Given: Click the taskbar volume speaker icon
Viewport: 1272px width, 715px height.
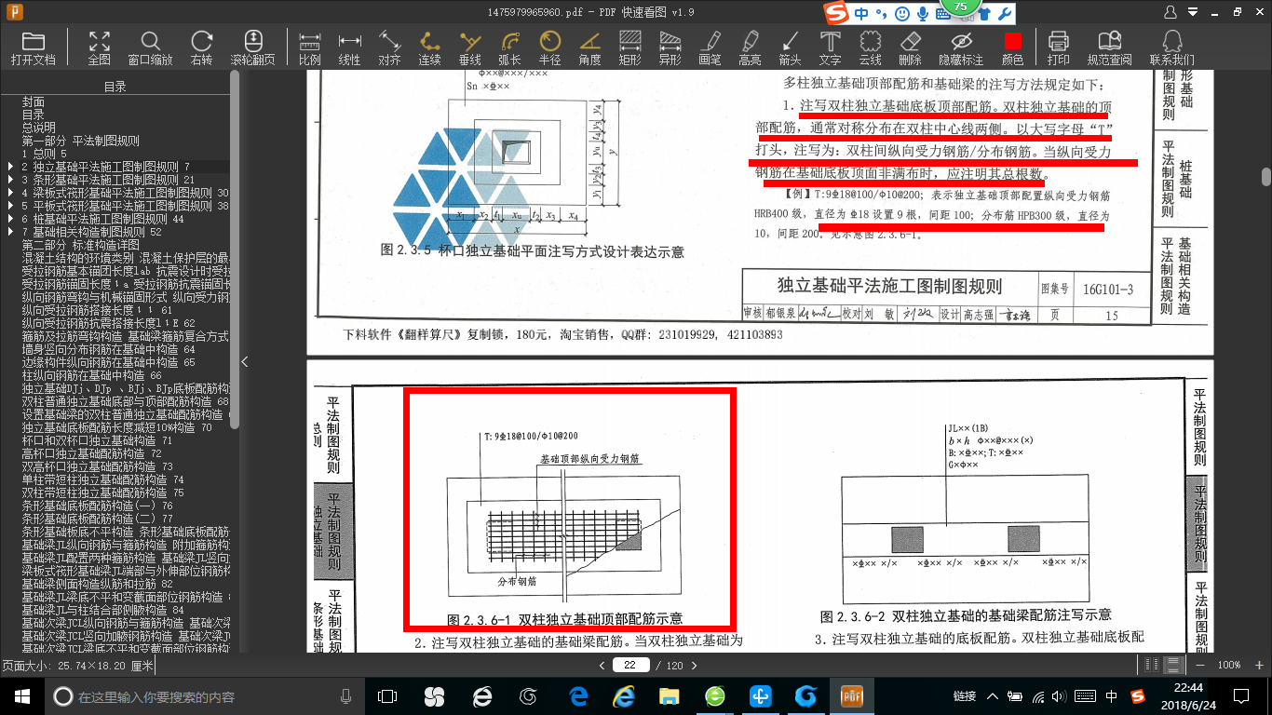Looking at the screenshot, I should coord(1061,696).
